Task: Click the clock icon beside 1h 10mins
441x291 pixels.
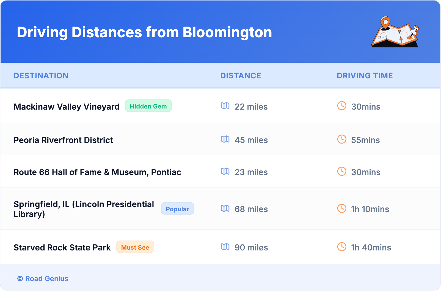Action: tap(342, 208)
